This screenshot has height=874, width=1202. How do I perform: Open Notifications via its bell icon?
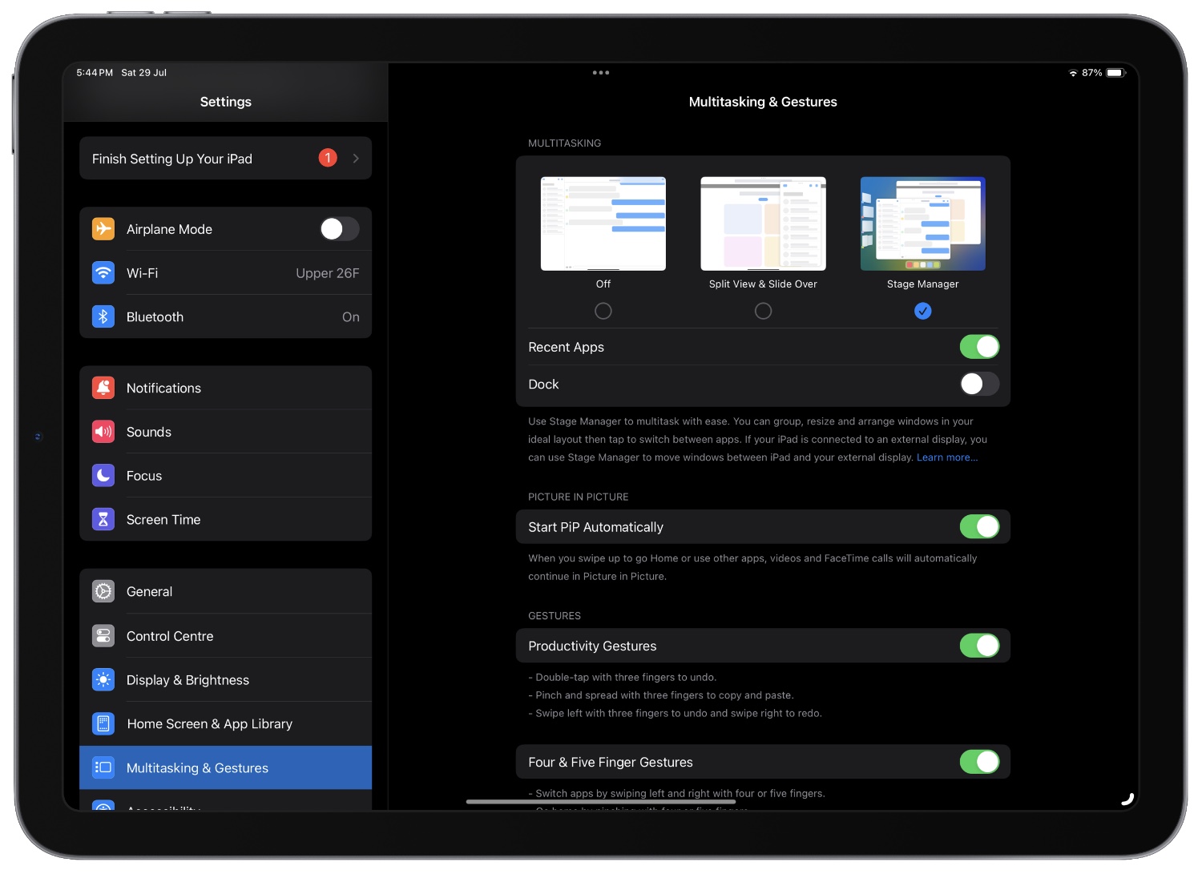[x=103, y=388]
